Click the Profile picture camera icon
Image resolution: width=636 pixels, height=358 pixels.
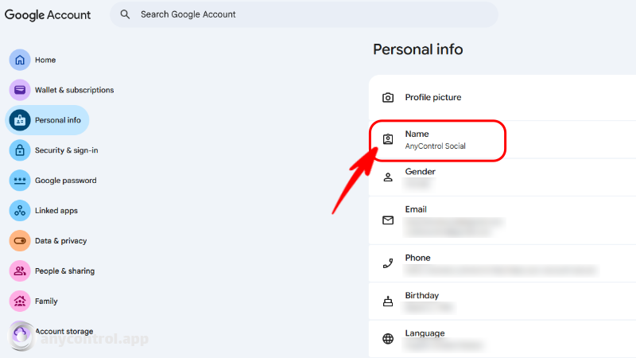click(388, 97)
